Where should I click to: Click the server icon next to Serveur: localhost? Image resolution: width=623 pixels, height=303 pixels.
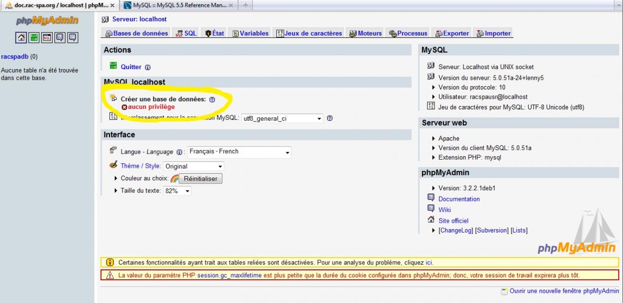click(105, 19)
